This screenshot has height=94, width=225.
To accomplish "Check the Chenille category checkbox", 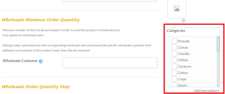I will (174, 54).
